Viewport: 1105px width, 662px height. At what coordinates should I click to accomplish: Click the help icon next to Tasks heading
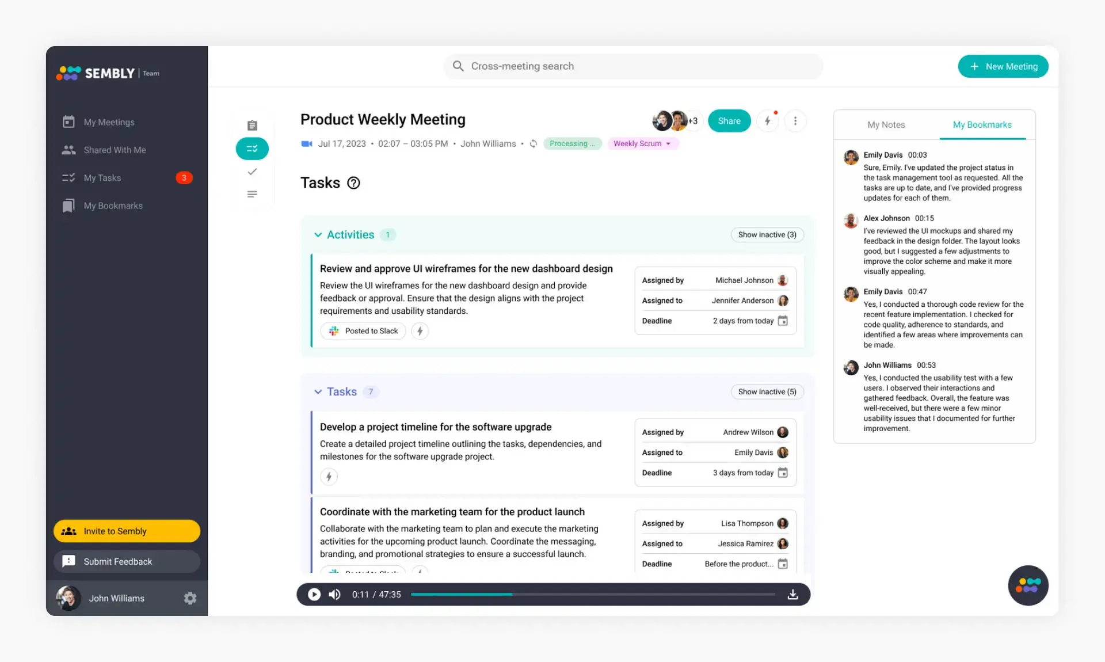click(x=353, y=183)
